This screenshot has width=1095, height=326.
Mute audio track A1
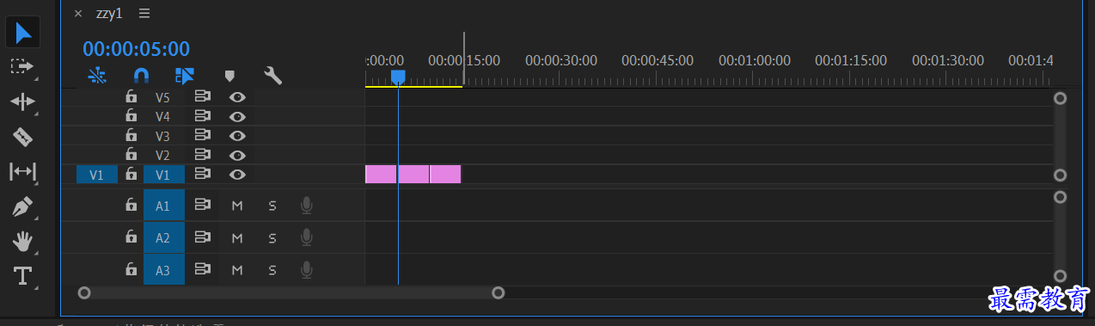pos(238,206)
